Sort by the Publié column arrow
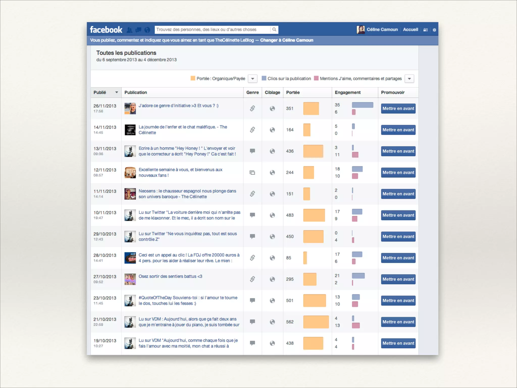The height and width of the screenshot is (388, 517). (x=116, y=92)
